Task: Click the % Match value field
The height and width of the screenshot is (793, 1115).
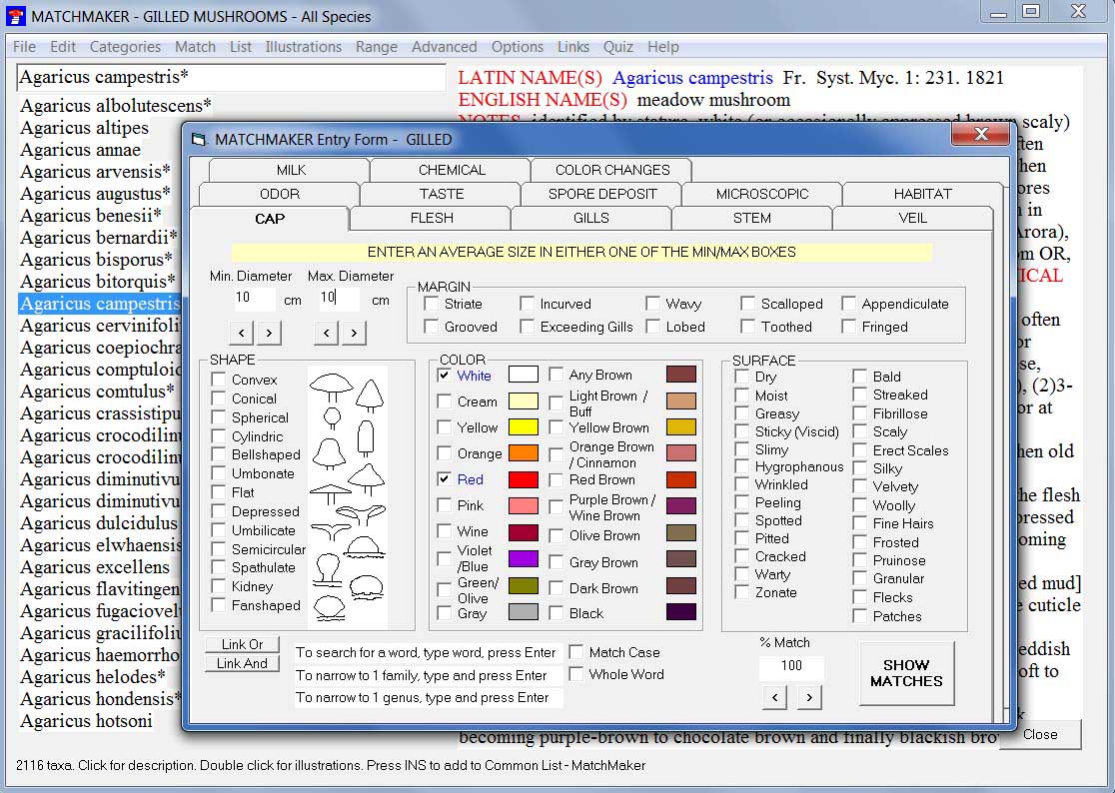Action: pyautogui.click(x=791, y=666)
